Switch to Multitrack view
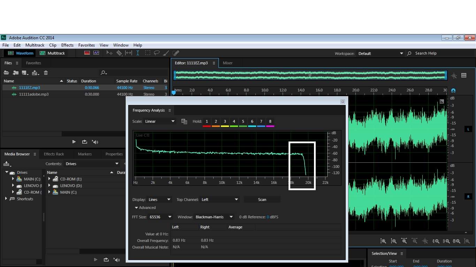This screenshot has width=476, height=267. tap(53, 53)
